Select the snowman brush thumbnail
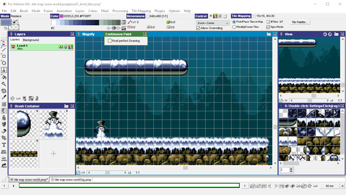Image resolution: width=346 pixels, height=195 pixels. [54, 124]
